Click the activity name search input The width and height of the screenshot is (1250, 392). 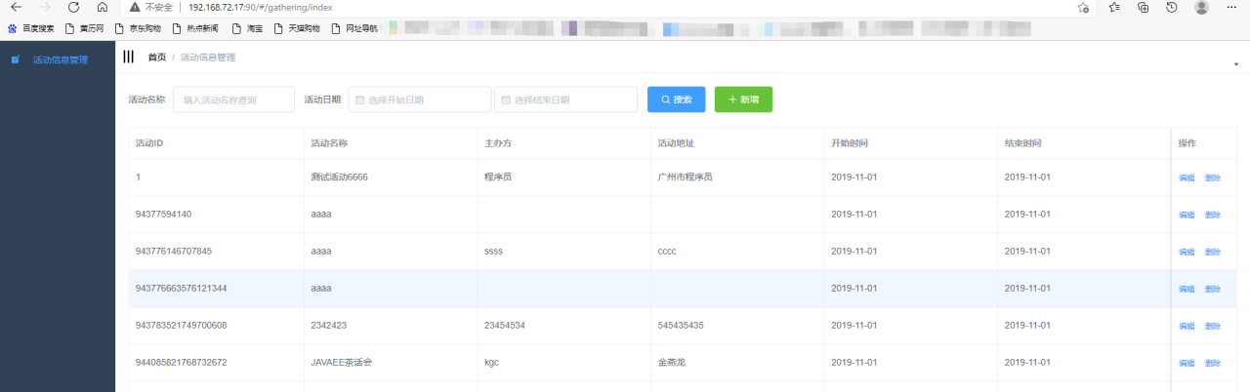tap(233, 99)
